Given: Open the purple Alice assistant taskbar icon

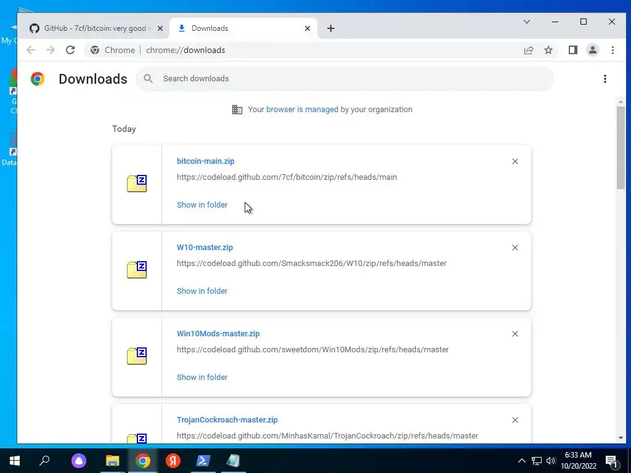Looking at the screenshot, I should (x=79, y=461).
